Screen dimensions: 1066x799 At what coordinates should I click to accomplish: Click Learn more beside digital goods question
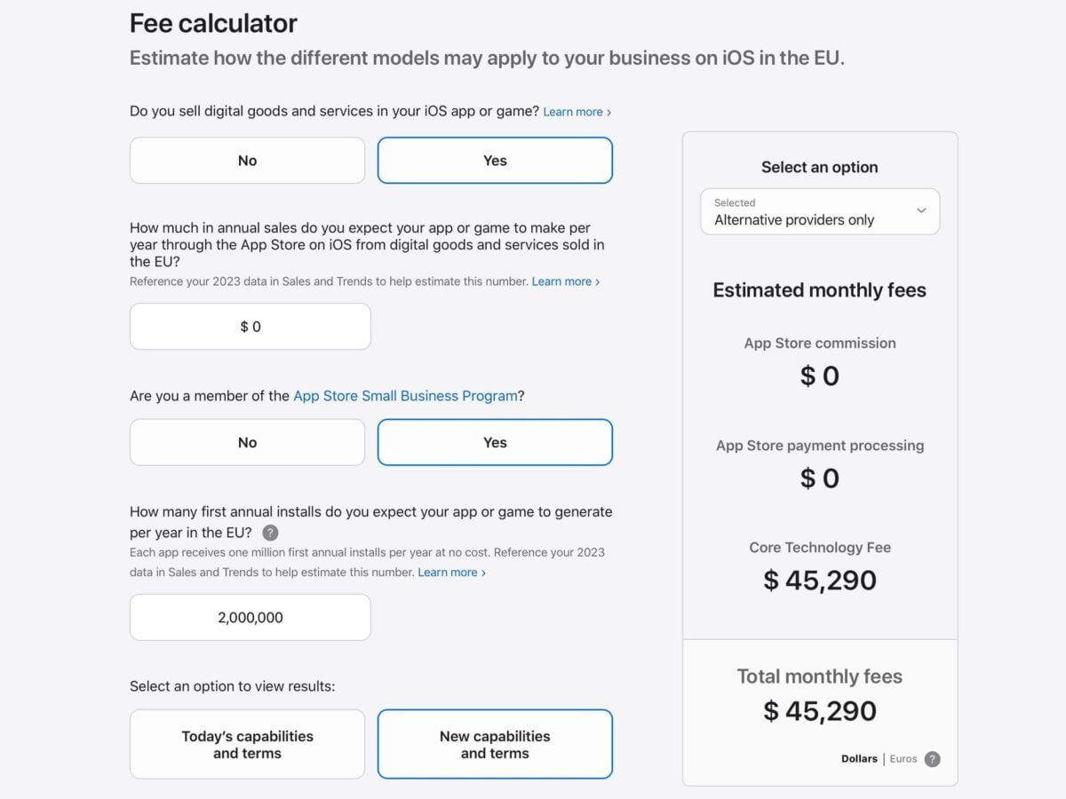click(x=577, y=112)
